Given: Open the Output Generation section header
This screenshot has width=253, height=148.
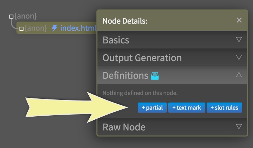Looking at the screenshot, I should (142, 58).
